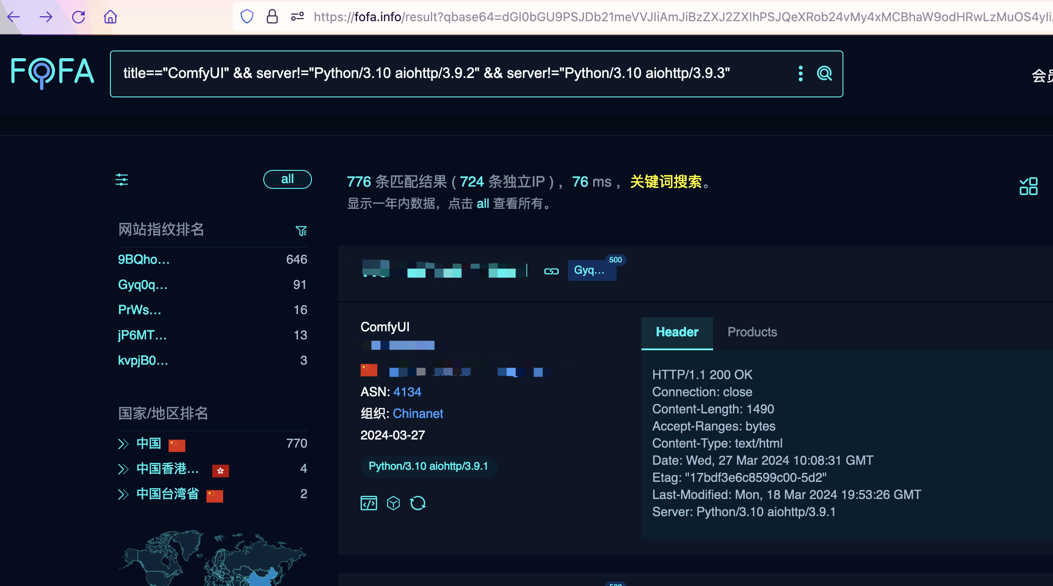
Task: Click the filter funnel icon beside 网站指纹排名
Action: tap(301, 230)
